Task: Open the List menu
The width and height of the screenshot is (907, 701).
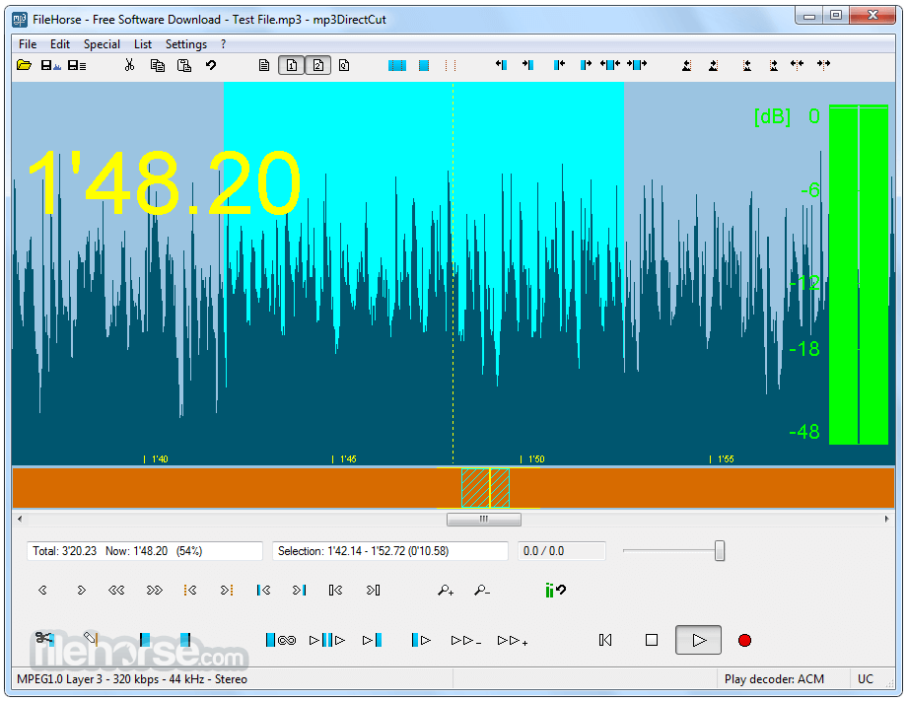Action: (x=143, y=44)
